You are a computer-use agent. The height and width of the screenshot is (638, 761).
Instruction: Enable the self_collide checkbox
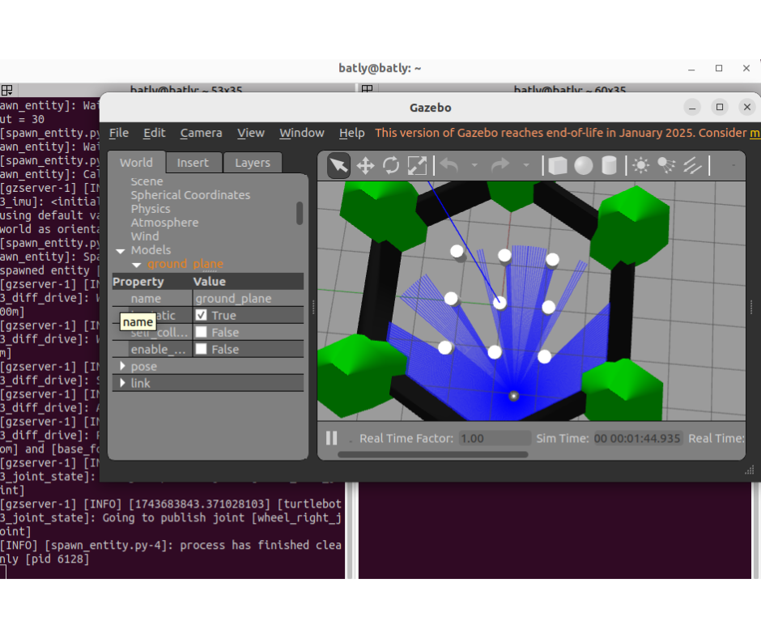[x=202, y=332]
